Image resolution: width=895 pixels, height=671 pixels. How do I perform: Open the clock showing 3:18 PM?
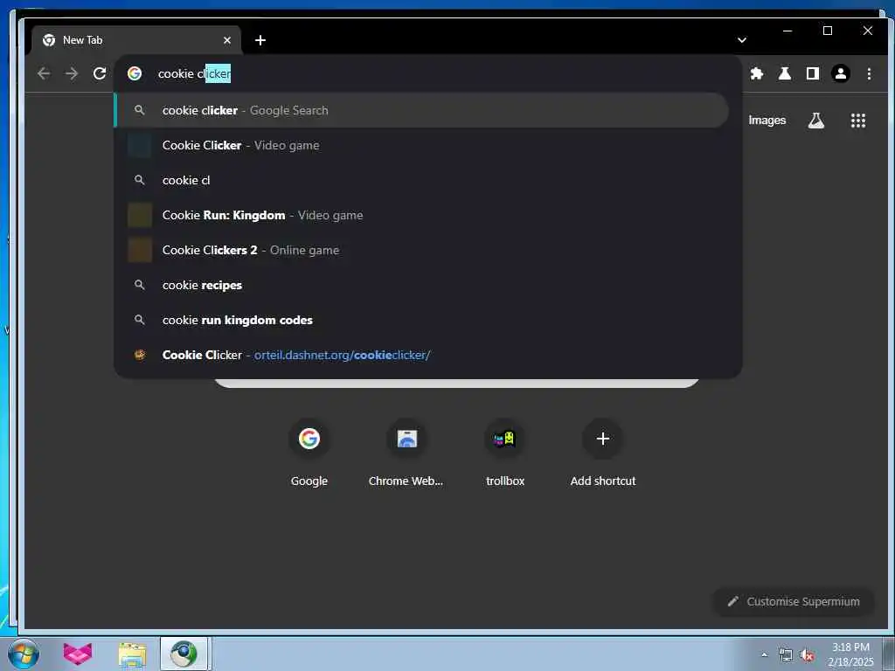click(x=850, y=654)
